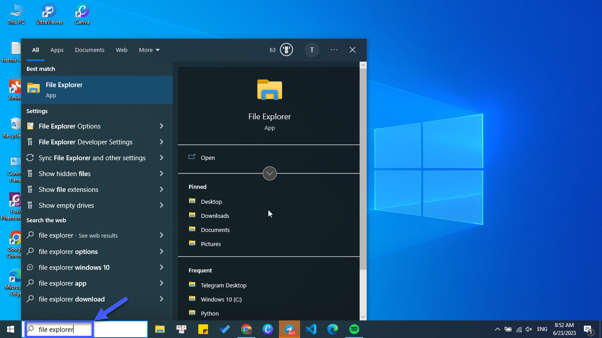This screenshot has width=602, height=338.
Task: Expand File Explorer Options arrow
Action: (x=161, y=126)
